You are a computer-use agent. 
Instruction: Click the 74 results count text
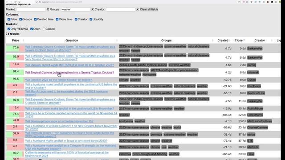point(13,34)
